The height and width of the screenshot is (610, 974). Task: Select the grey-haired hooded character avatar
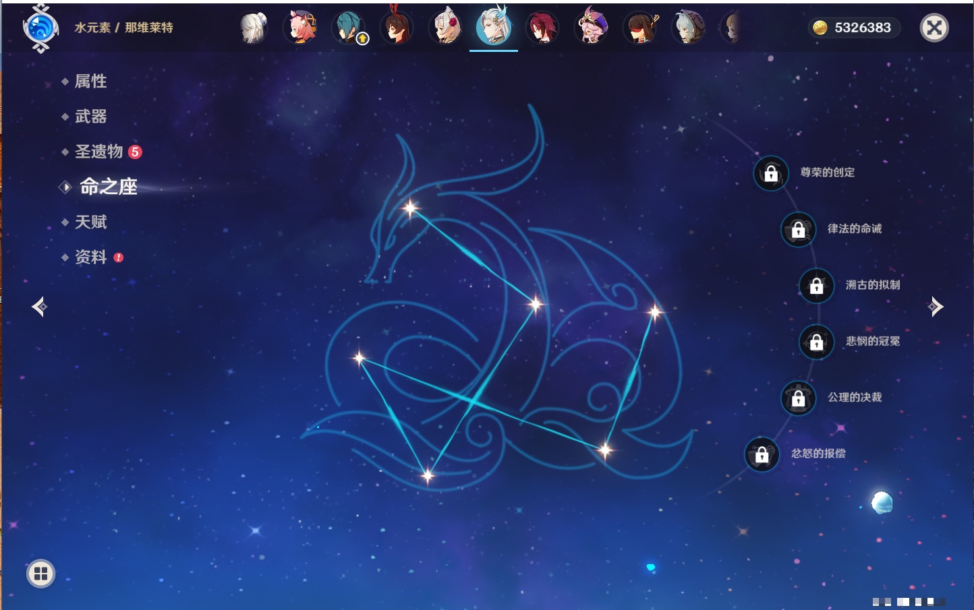click(x=688, y=28)
